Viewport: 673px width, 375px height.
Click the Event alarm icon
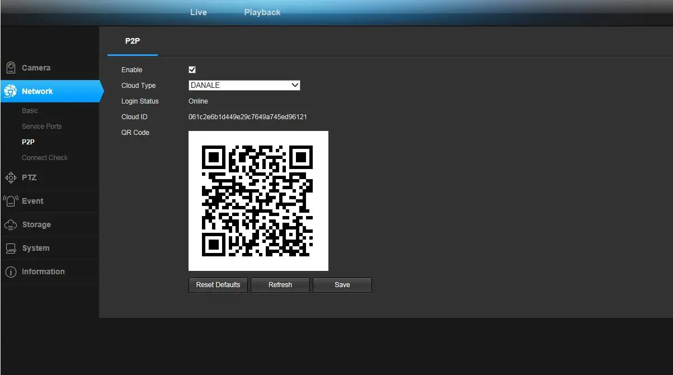click(11, 201)
